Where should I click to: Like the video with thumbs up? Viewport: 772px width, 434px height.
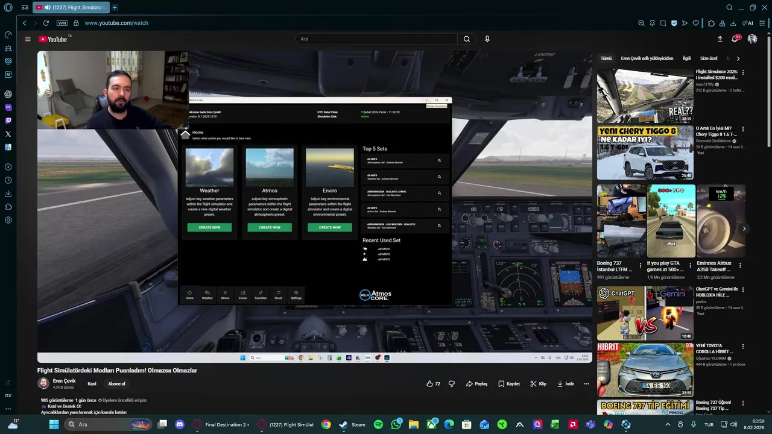(433, 384)
